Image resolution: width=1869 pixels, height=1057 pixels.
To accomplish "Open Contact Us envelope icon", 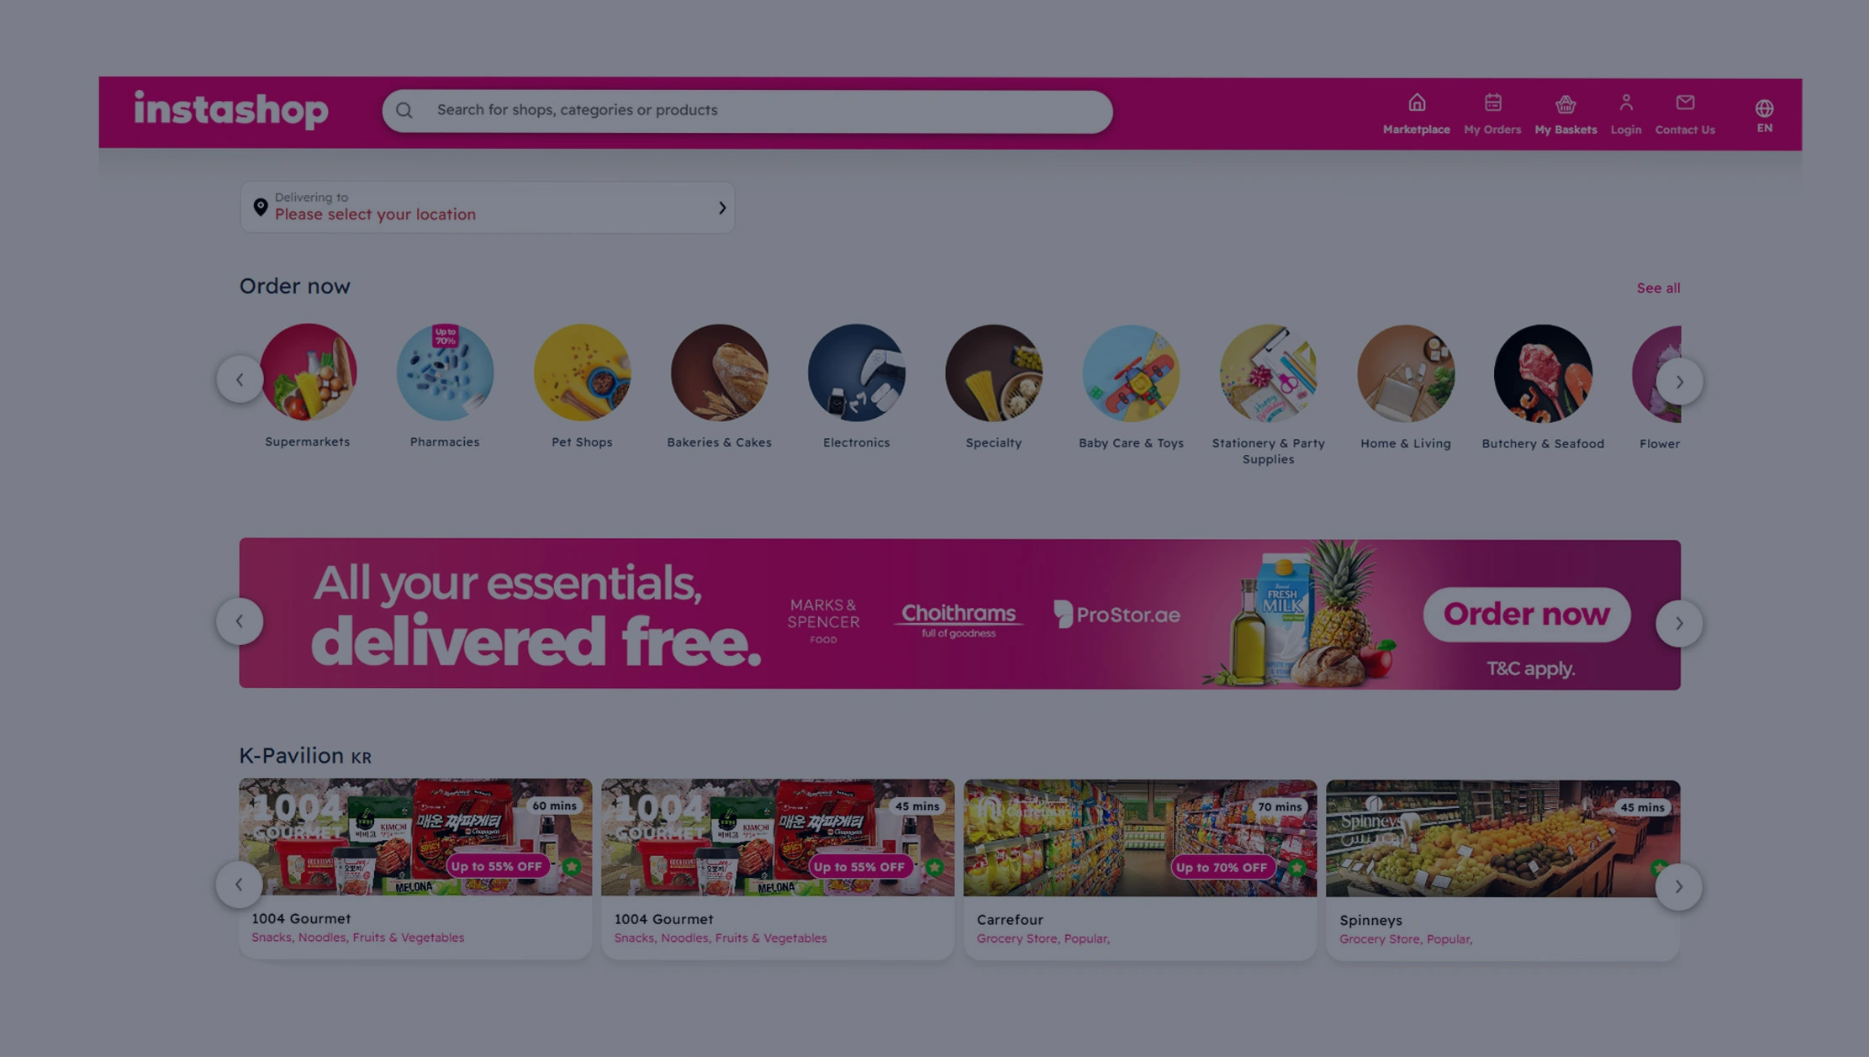I will [1685, 103].
